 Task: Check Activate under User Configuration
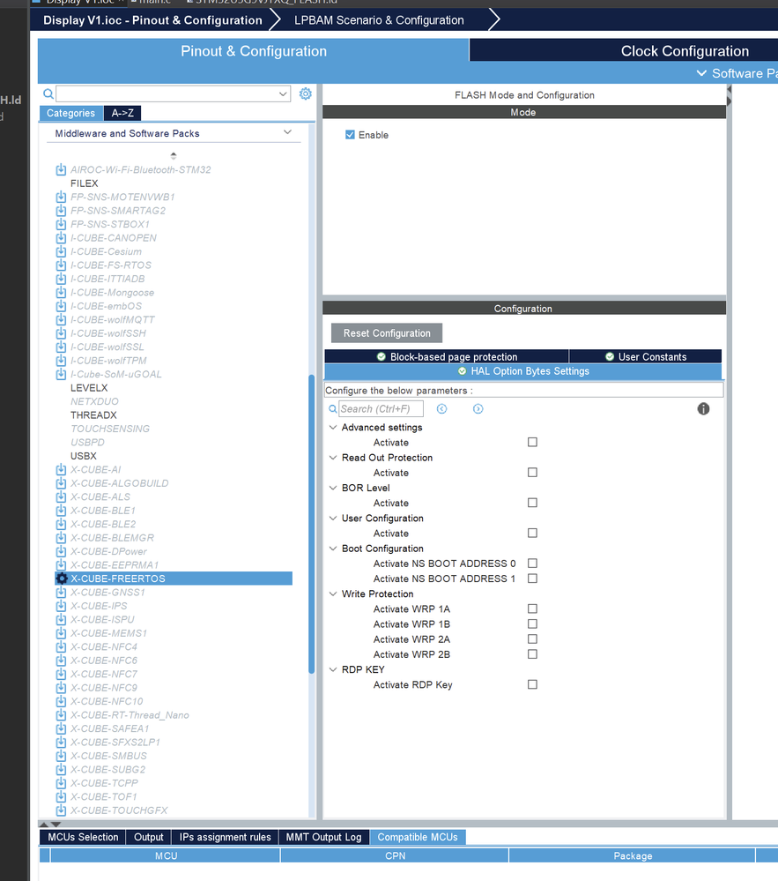[532, 534]
